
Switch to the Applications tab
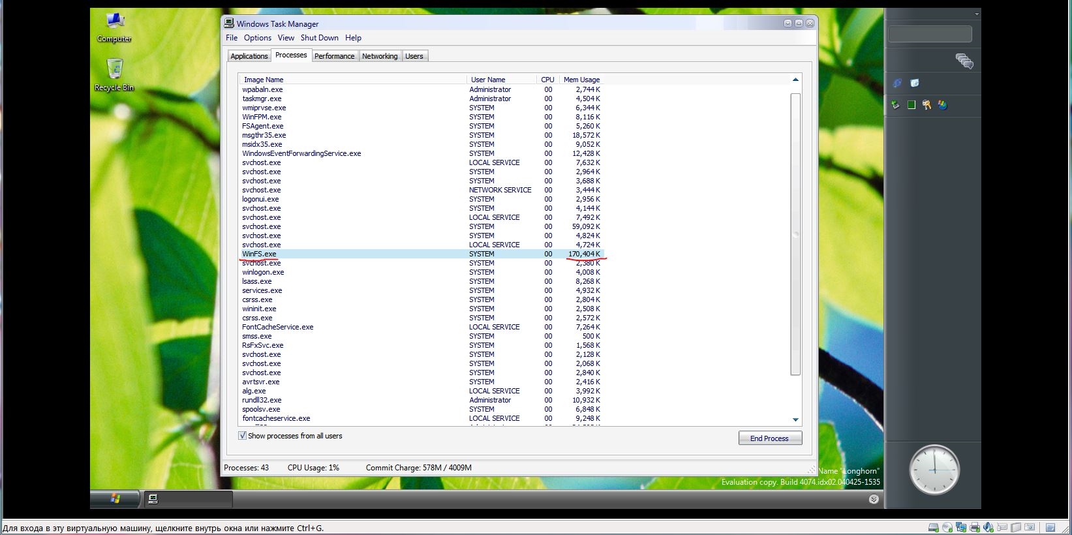tap(249, 56)
